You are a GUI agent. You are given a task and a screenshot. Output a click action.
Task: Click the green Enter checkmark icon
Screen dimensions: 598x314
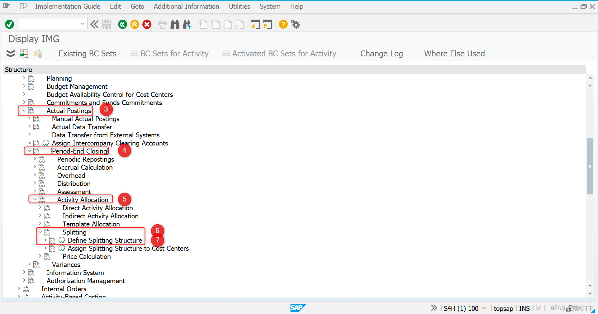(10, 24)
